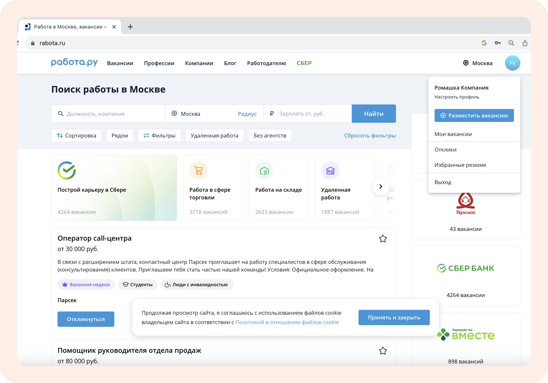
Task: Show next categories with arrow button
Action: pos(380,187)
